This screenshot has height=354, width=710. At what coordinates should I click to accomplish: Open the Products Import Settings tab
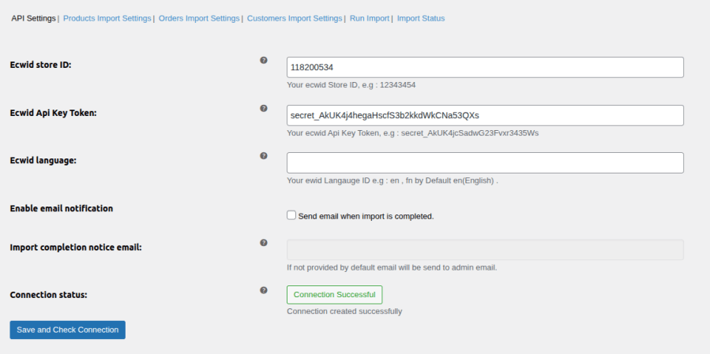click(107, 18)
